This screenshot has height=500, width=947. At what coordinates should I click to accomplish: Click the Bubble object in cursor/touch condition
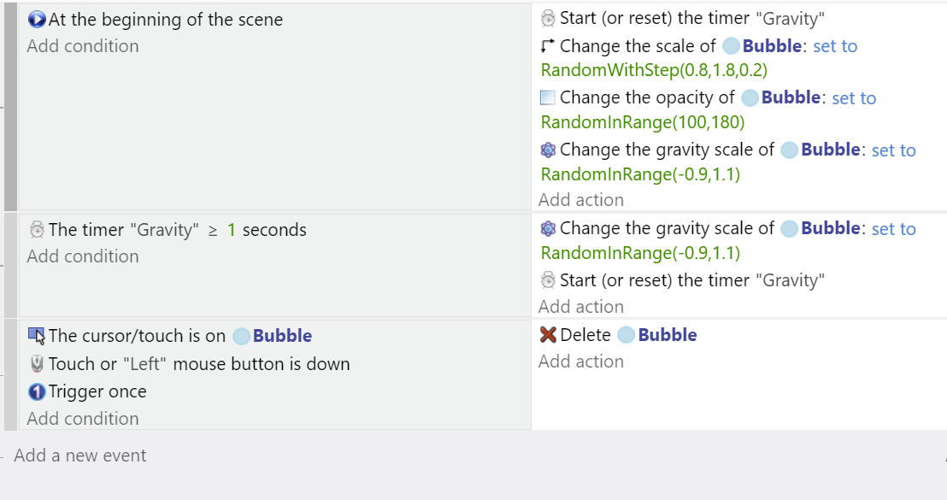(x=282, y=336)
